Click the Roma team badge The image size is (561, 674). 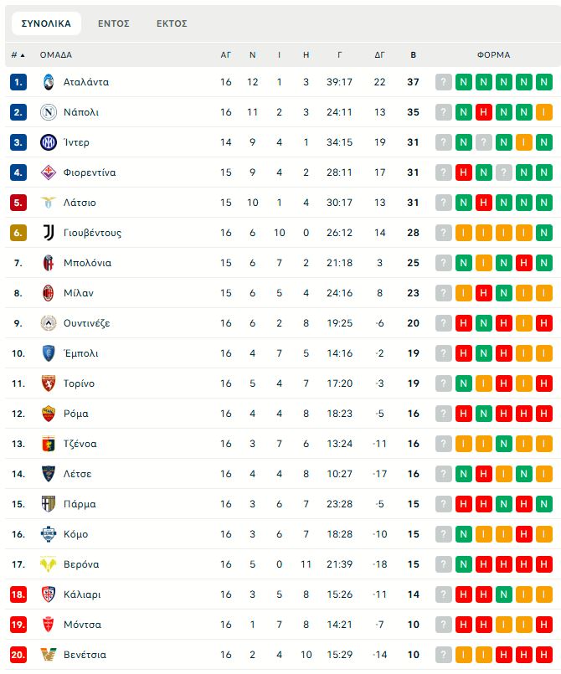click(48, 414)
